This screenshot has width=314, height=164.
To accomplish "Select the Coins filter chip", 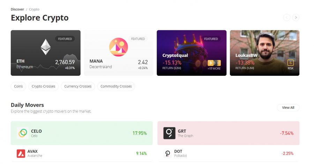I will (18, 86).
